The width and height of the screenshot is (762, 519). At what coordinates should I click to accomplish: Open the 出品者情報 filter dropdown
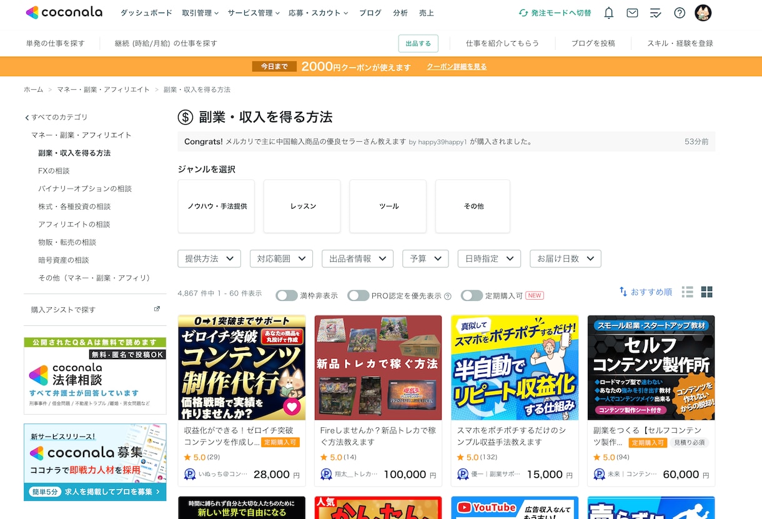pos(358,259)
